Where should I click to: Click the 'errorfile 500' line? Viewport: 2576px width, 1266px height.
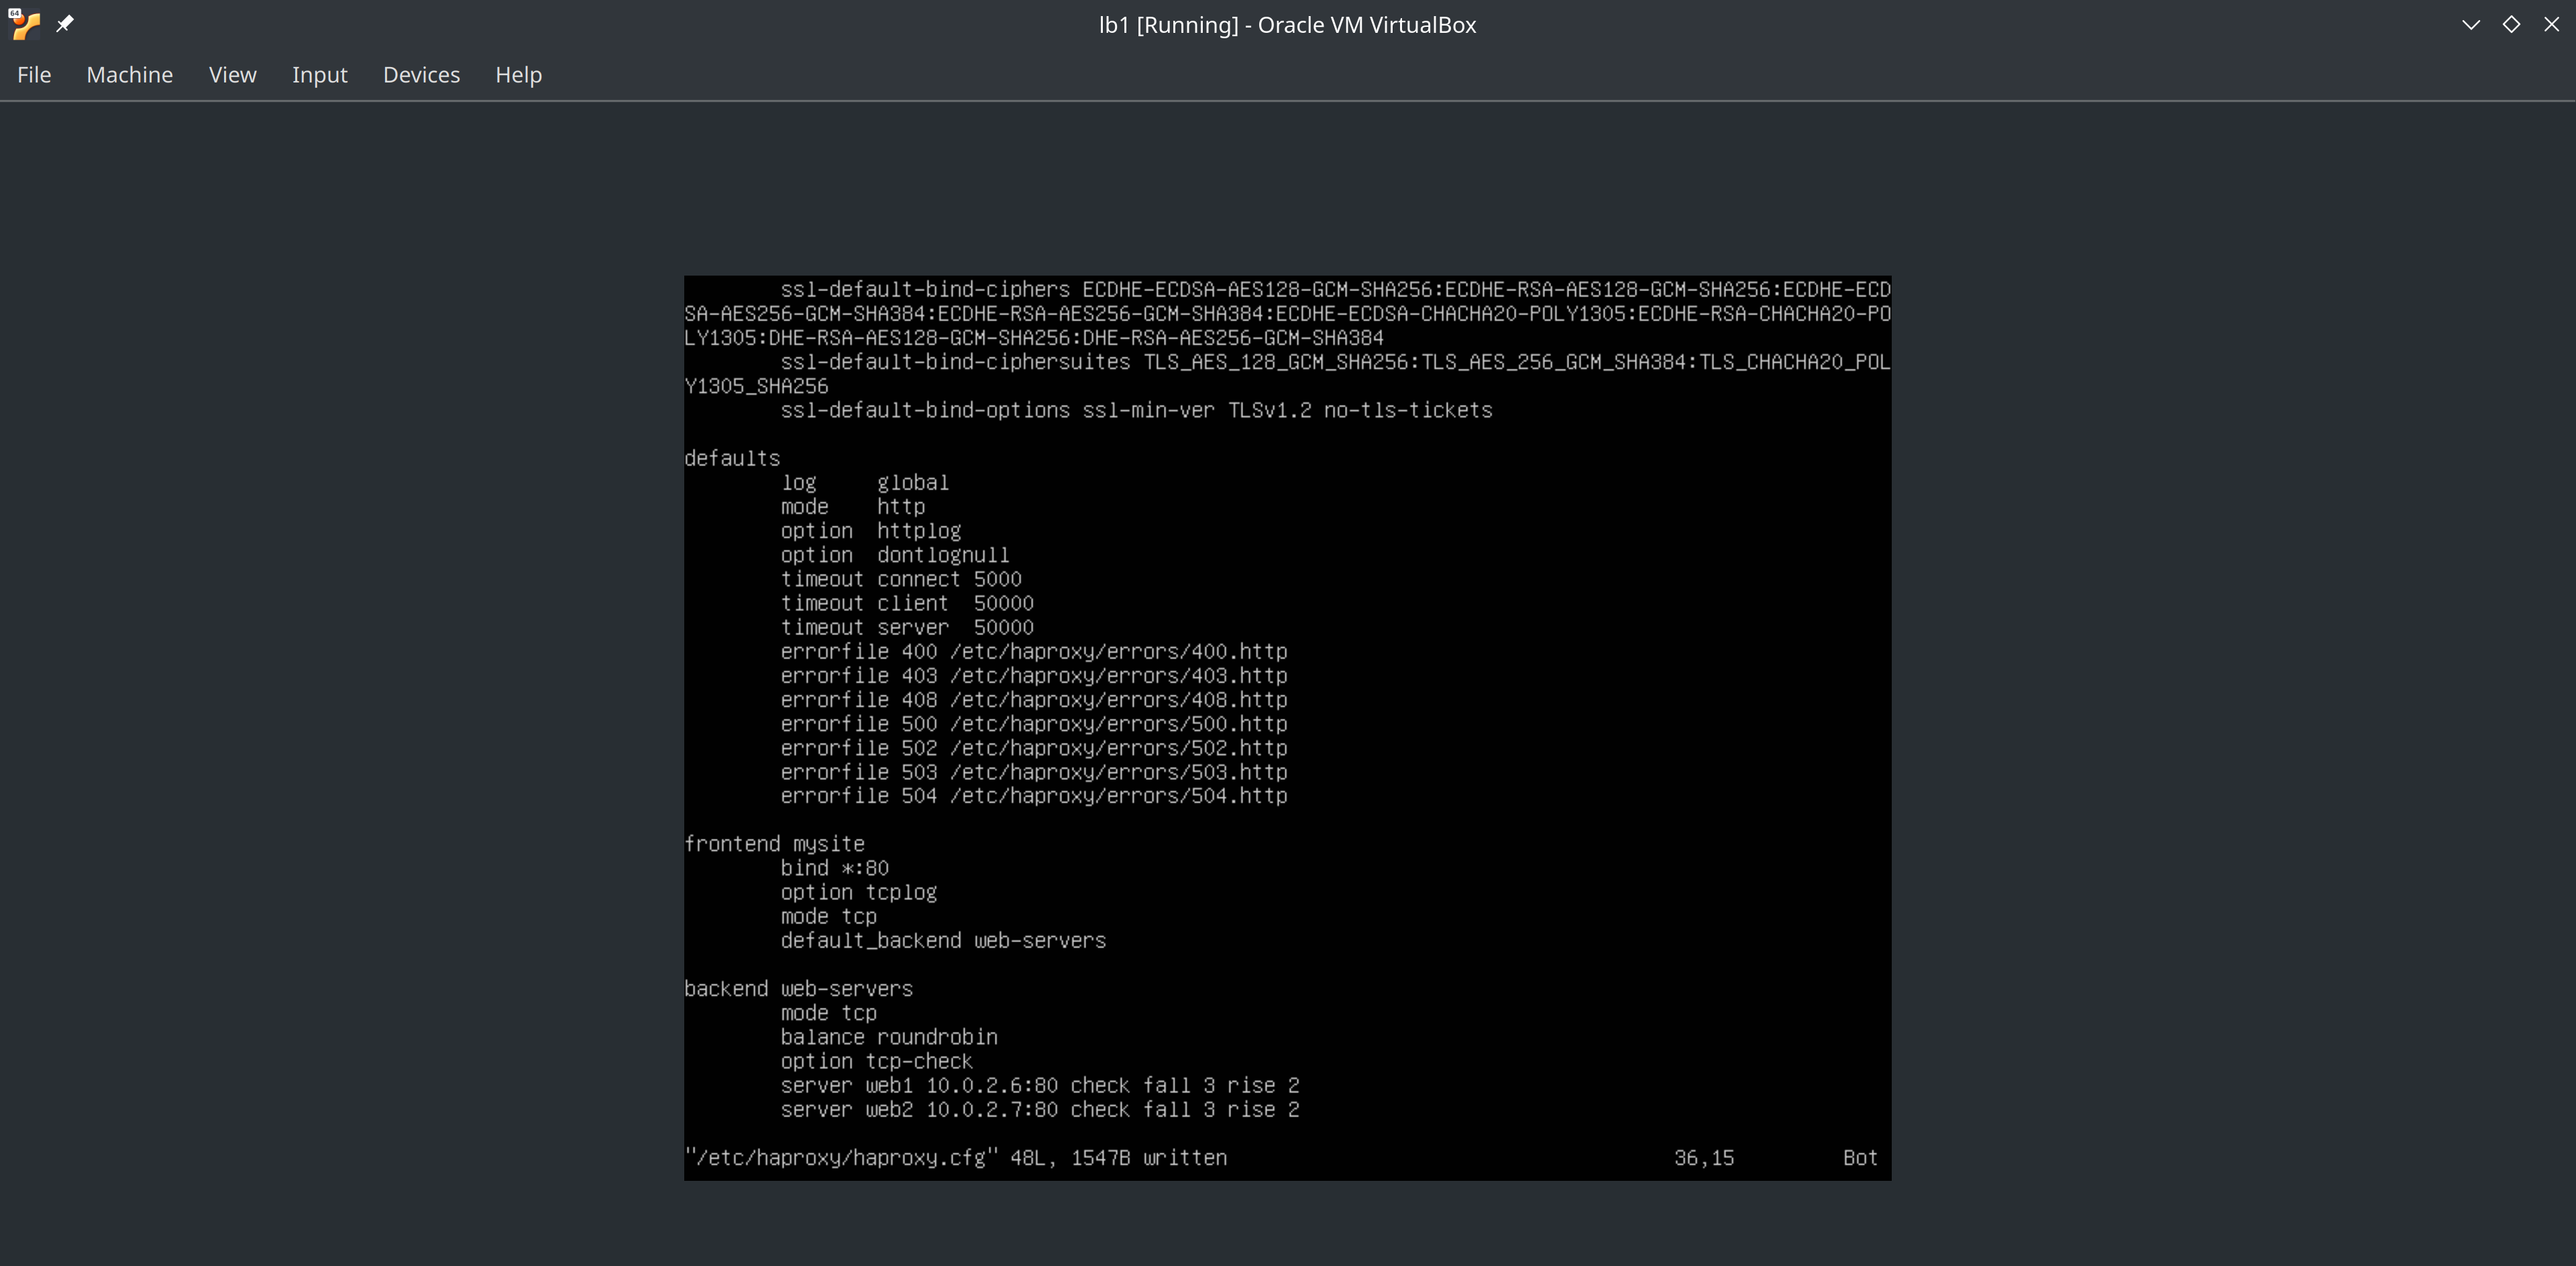1034,724
